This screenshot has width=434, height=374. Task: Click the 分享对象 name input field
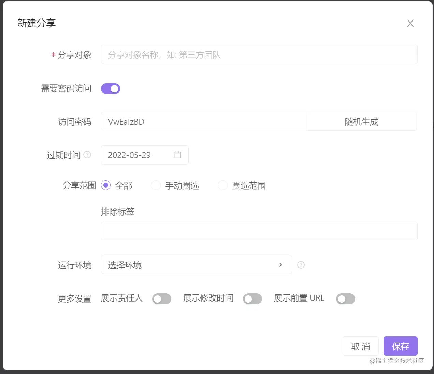[x=259, y=54]
